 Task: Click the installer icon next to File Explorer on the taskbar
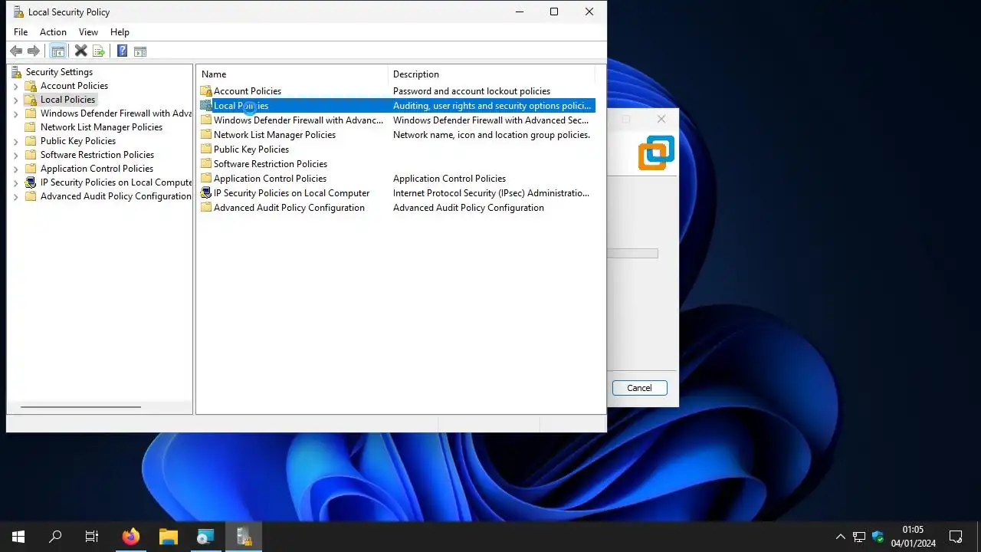205,537
